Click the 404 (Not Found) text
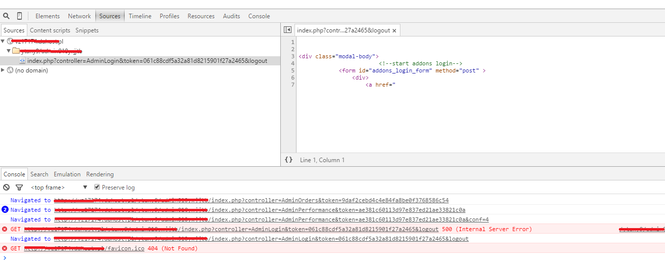The height and width of the screenshot is (260, 665). coord(172,248)
